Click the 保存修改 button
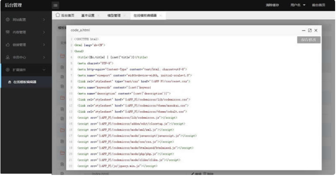The width and height of the screenshot is (336, 178). (309, 40)
